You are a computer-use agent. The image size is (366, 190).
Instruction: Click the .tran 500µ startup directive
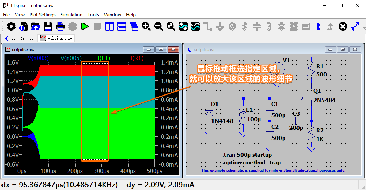(x=247, y=155)
